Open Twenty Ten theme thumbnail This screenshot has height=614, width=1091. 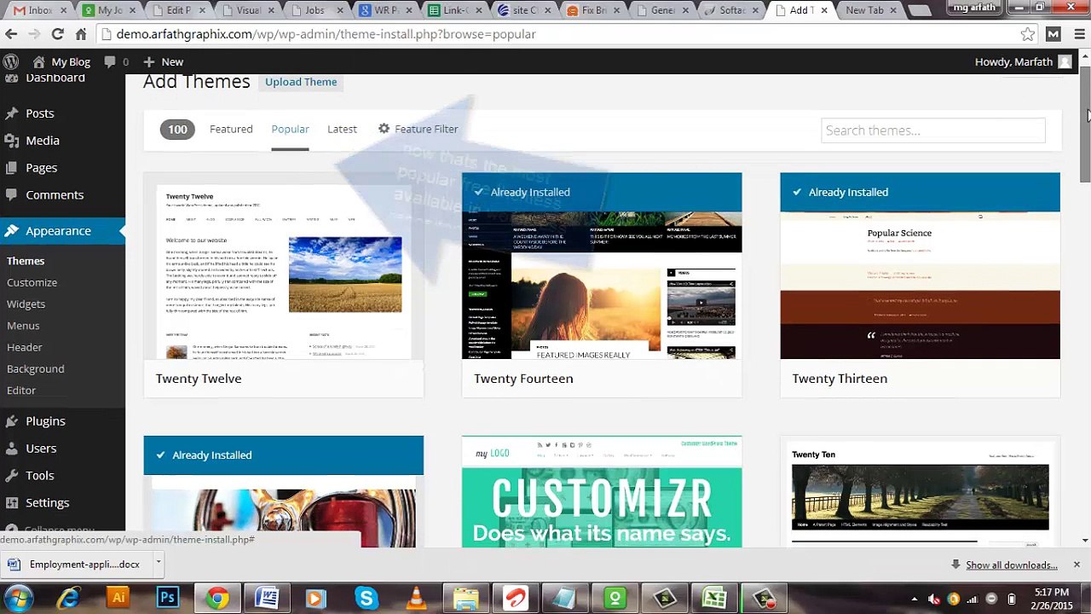pyautogui.click(x=920, y=492)
